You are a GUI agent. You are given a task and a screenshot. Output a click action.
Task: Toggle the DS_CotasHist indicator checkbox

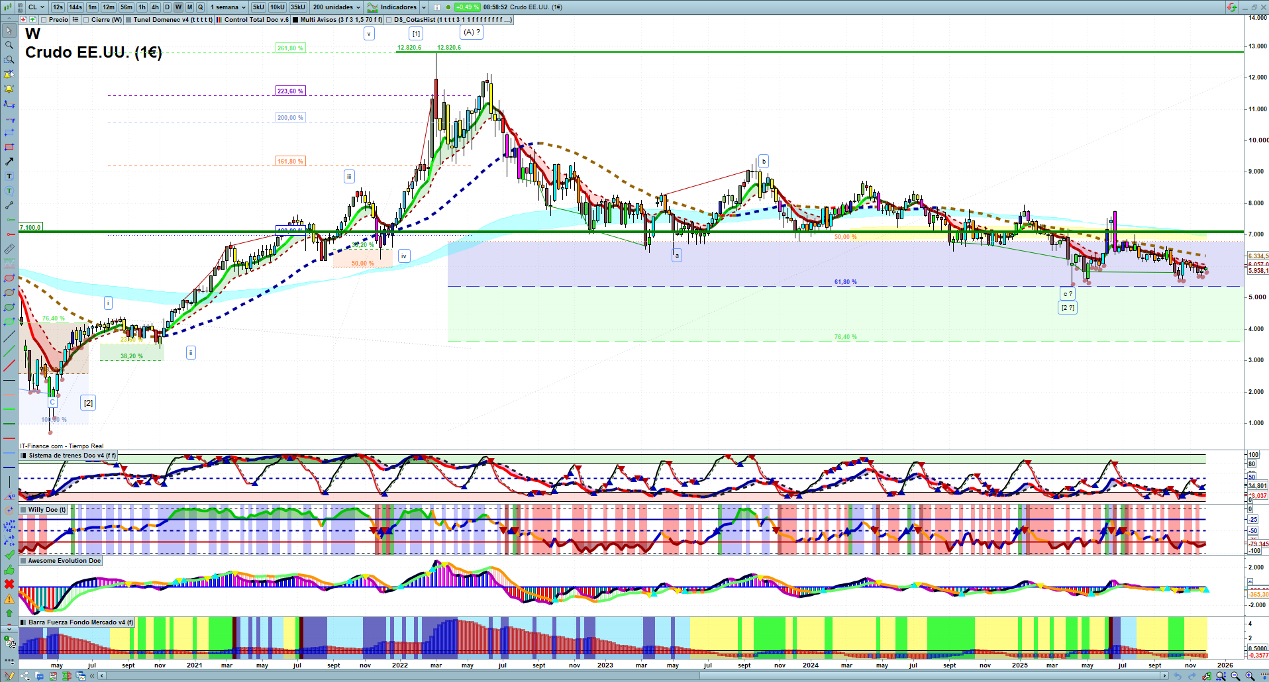(389, 20)
